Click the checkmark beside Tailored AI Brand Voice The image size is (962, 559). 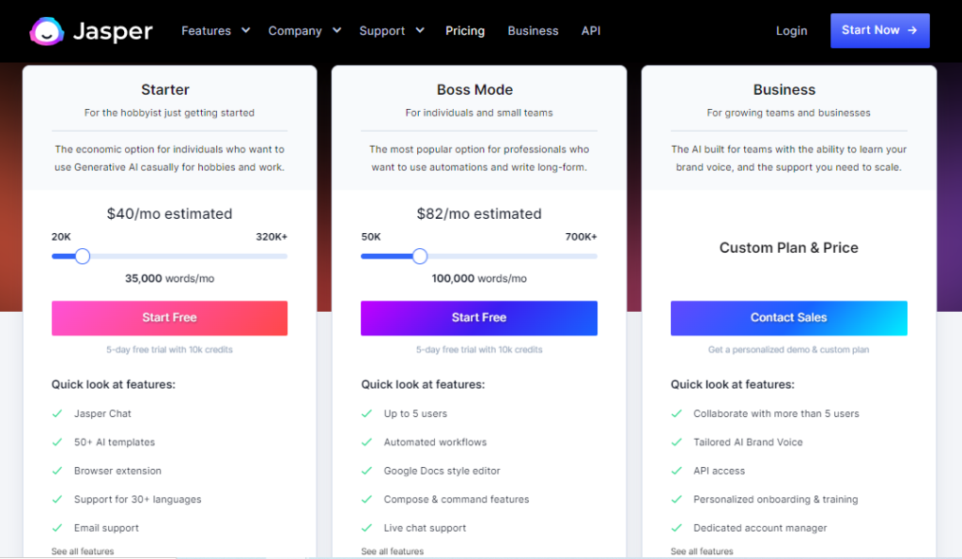click(676, 442)
